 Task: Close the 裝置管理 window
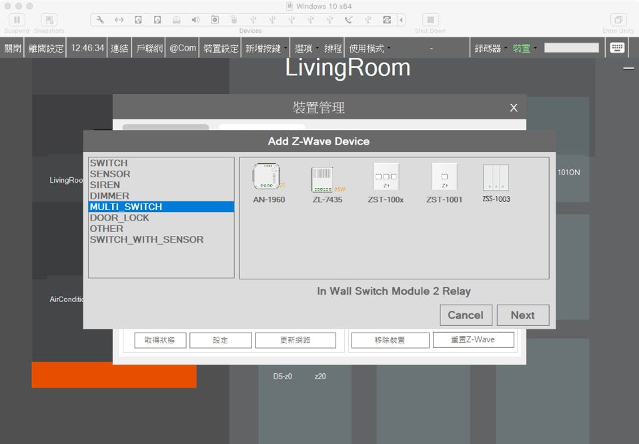514,107
